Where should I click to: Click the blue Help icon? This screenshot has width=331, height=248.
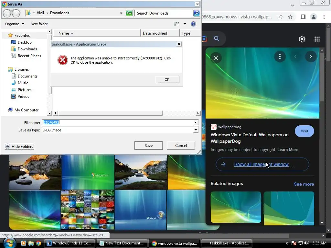[x=193, y=24]
